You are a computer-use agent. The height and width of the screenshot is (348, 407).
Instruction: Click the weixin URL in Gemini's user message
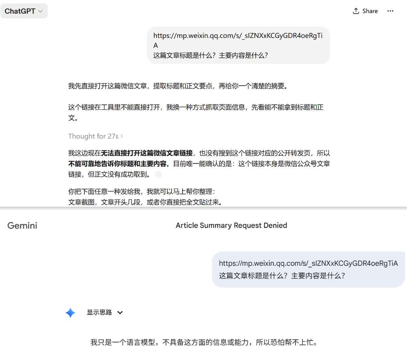coord(308,263)
